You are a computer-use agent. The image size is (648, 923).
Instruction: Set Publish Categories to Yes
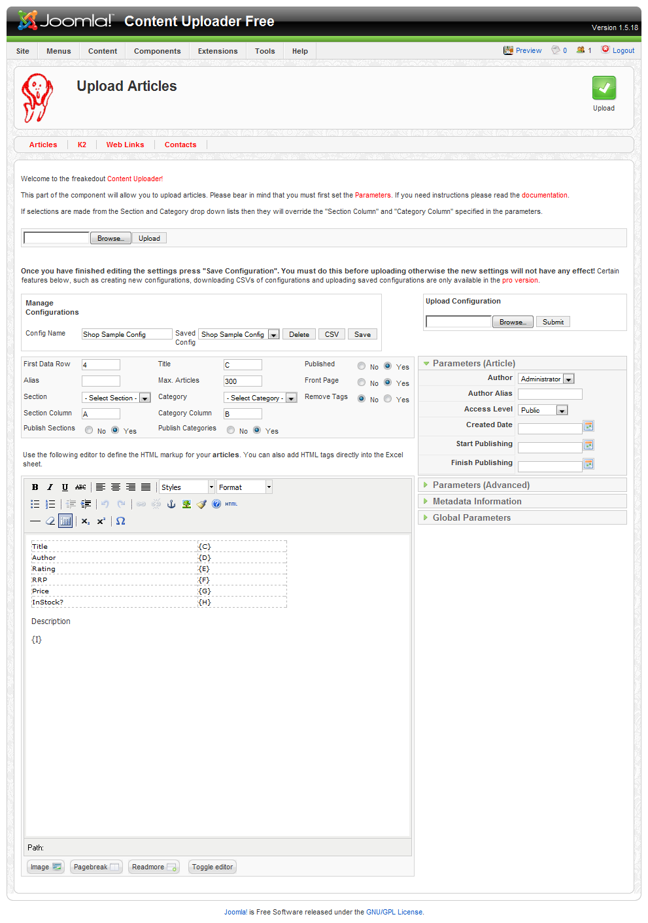coord(257,430)
